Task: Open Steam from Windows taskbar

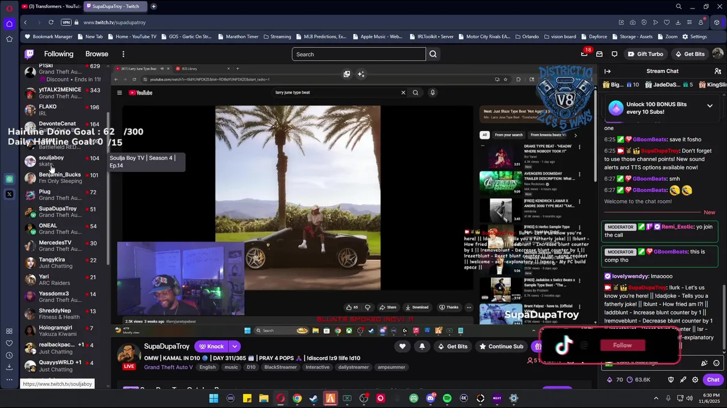Action: point(314,398)
